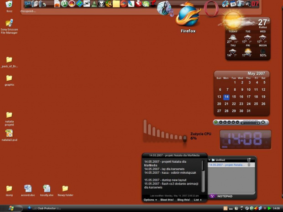Select the '14.05.2007 - projekt Natalia...' note in list

[x=227, y=165]
